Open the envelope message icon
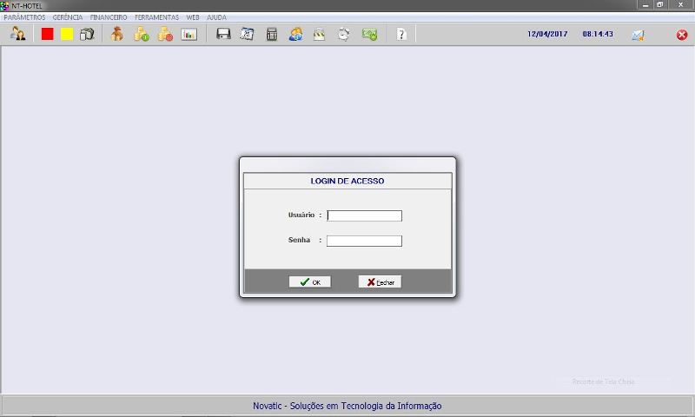 click(x=638, y=36)
